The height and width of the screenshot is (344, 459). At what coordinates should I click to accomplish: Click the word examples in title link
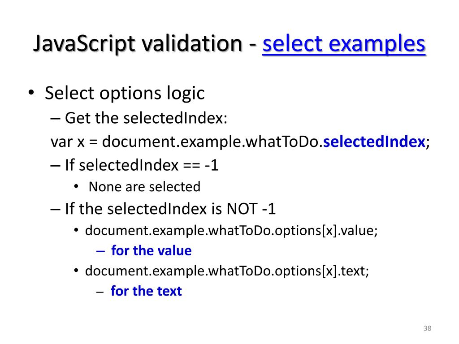(377, 44)
